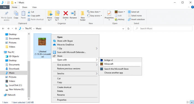Click Pin to Quick access icon
Image resolution: width=194 pixels, height=104 pixels.
pos(7,13)
